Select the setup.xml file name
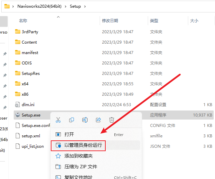Screen dimensions: 215x179 (x=31, y=136)
